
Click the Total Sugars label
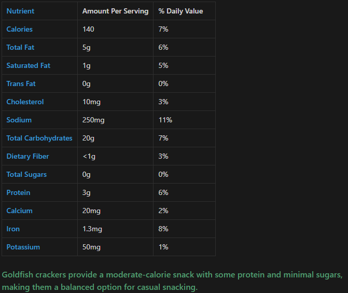point(26,174)
